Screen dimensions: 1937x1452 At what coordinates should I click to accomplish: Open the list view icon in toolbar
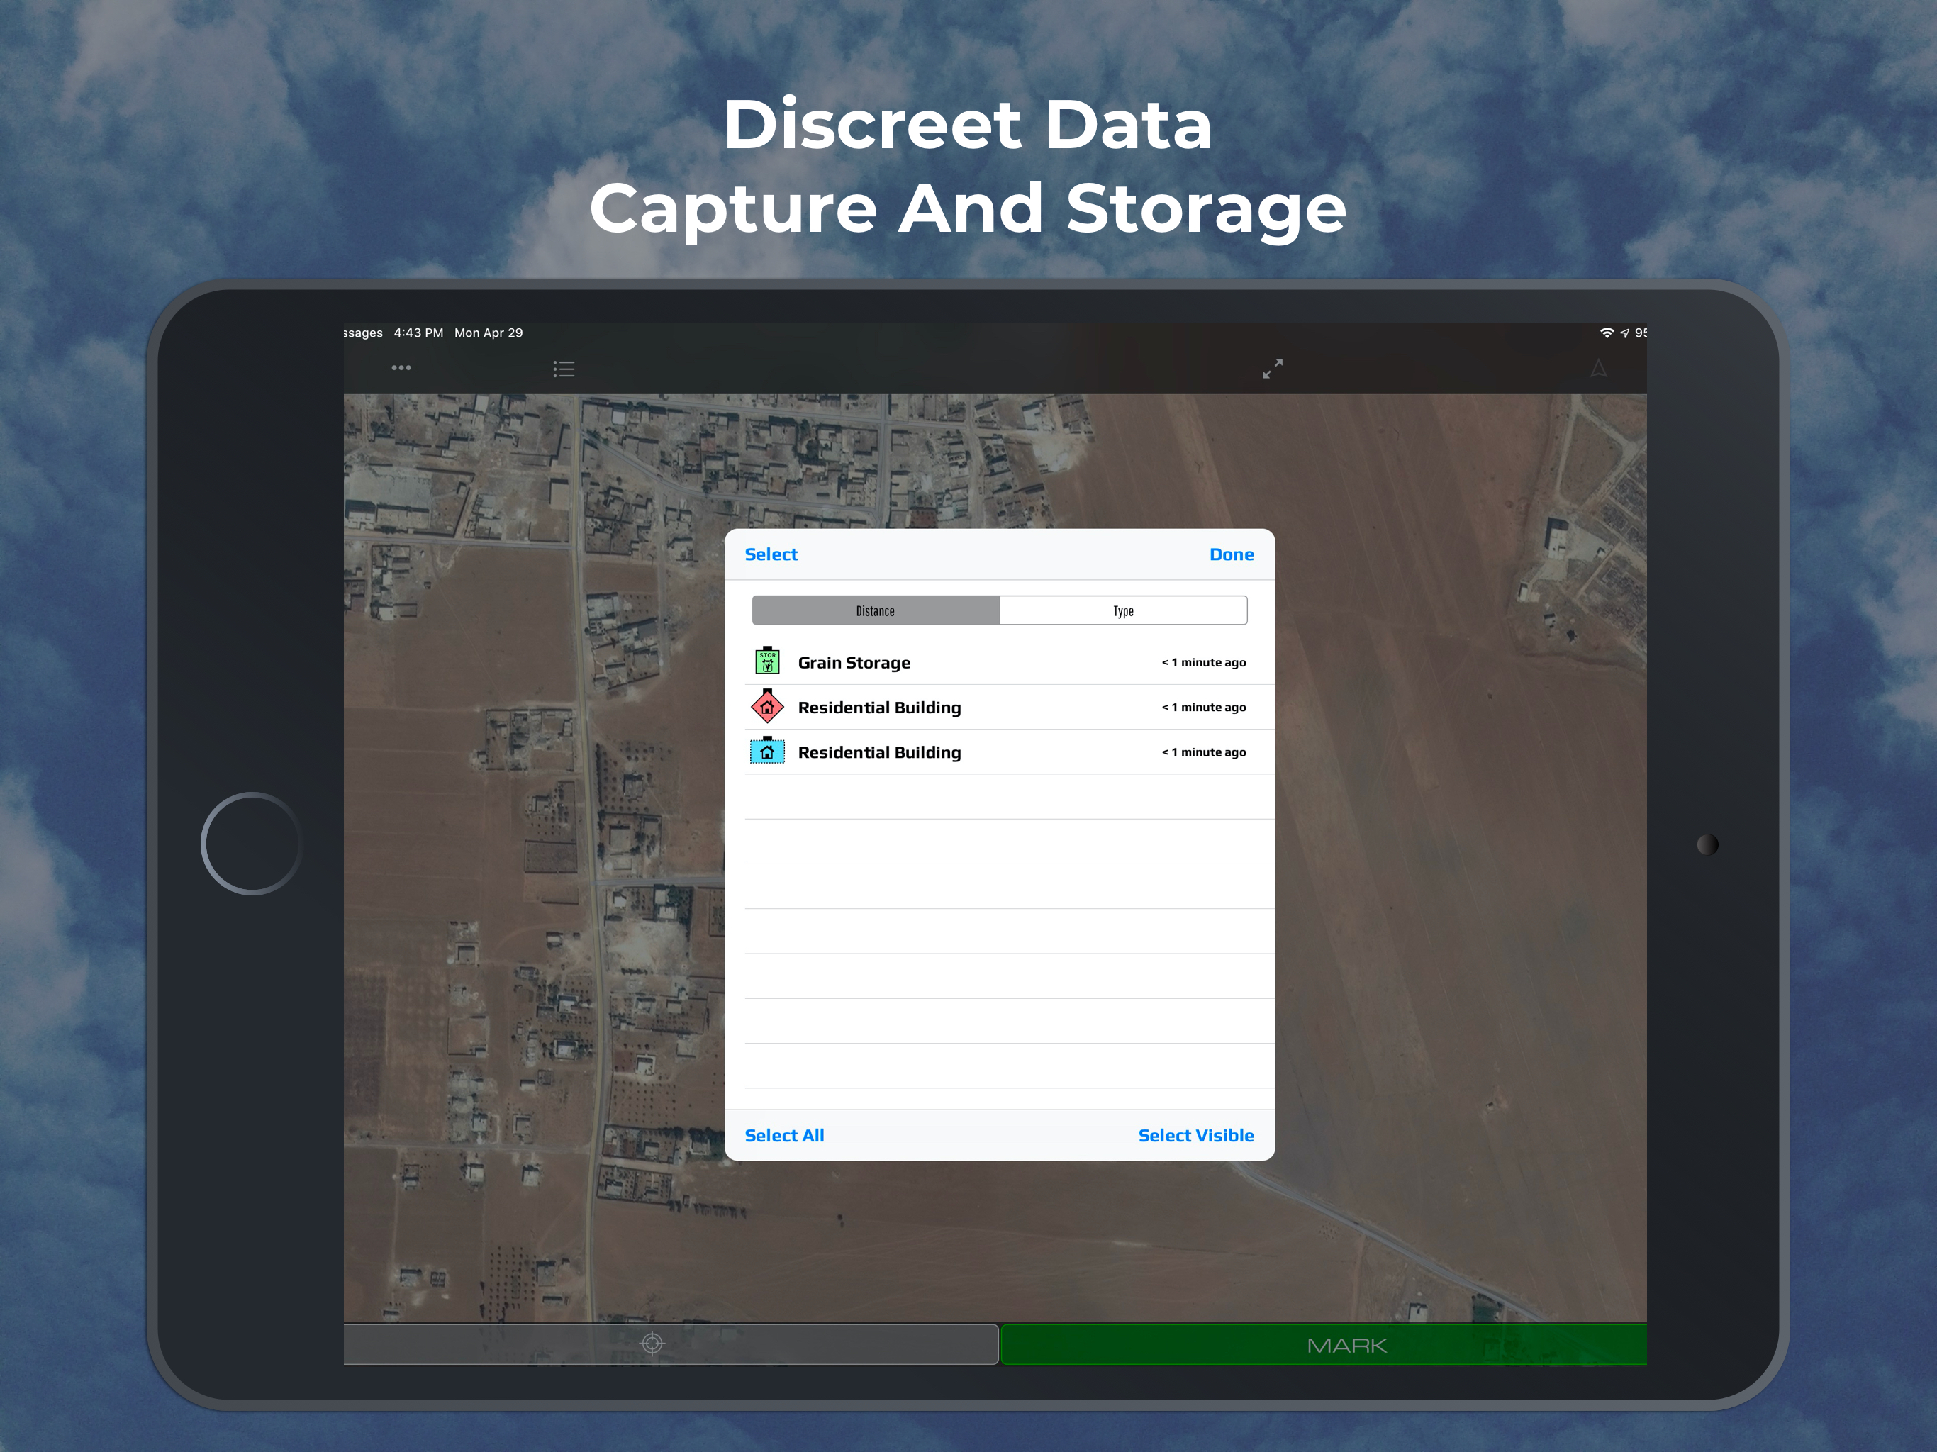[564, 369]
